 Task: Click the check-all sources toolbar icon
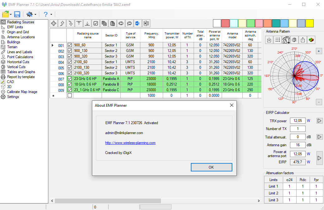point(96,24)
